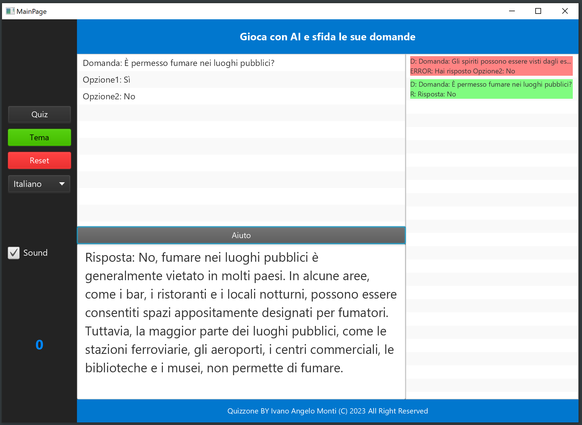This screenshot has width=582, height=425.
Task: Toggle the Sound checkbox
Action: (14, 253)
